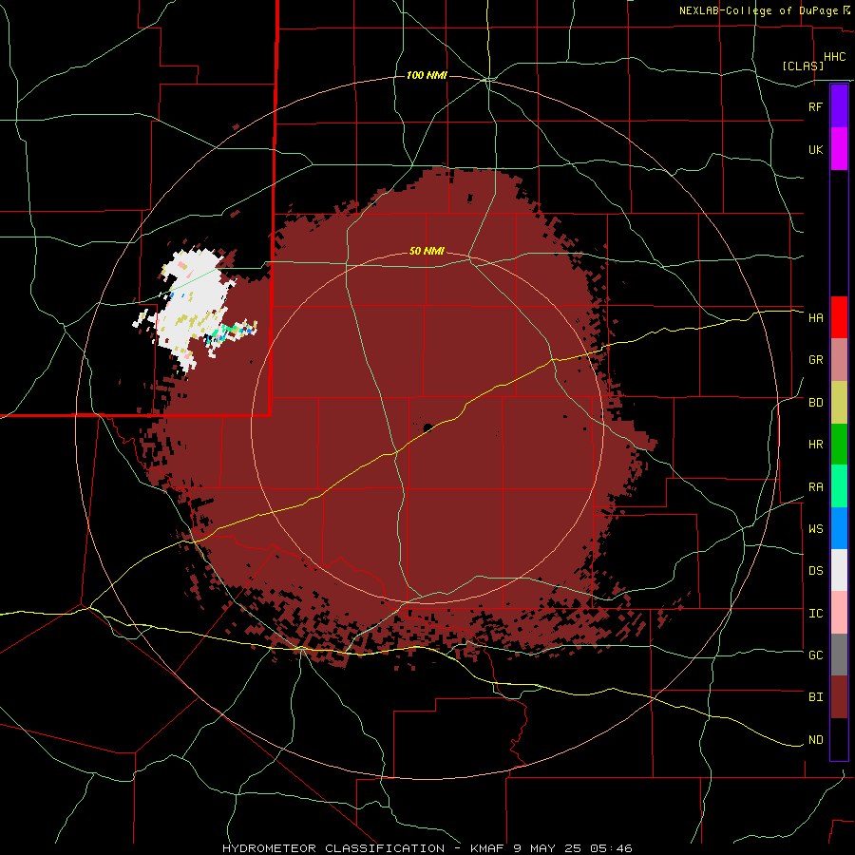855x855 pixels.
Task: Click the IC legend label
Action: pos(815,614)
